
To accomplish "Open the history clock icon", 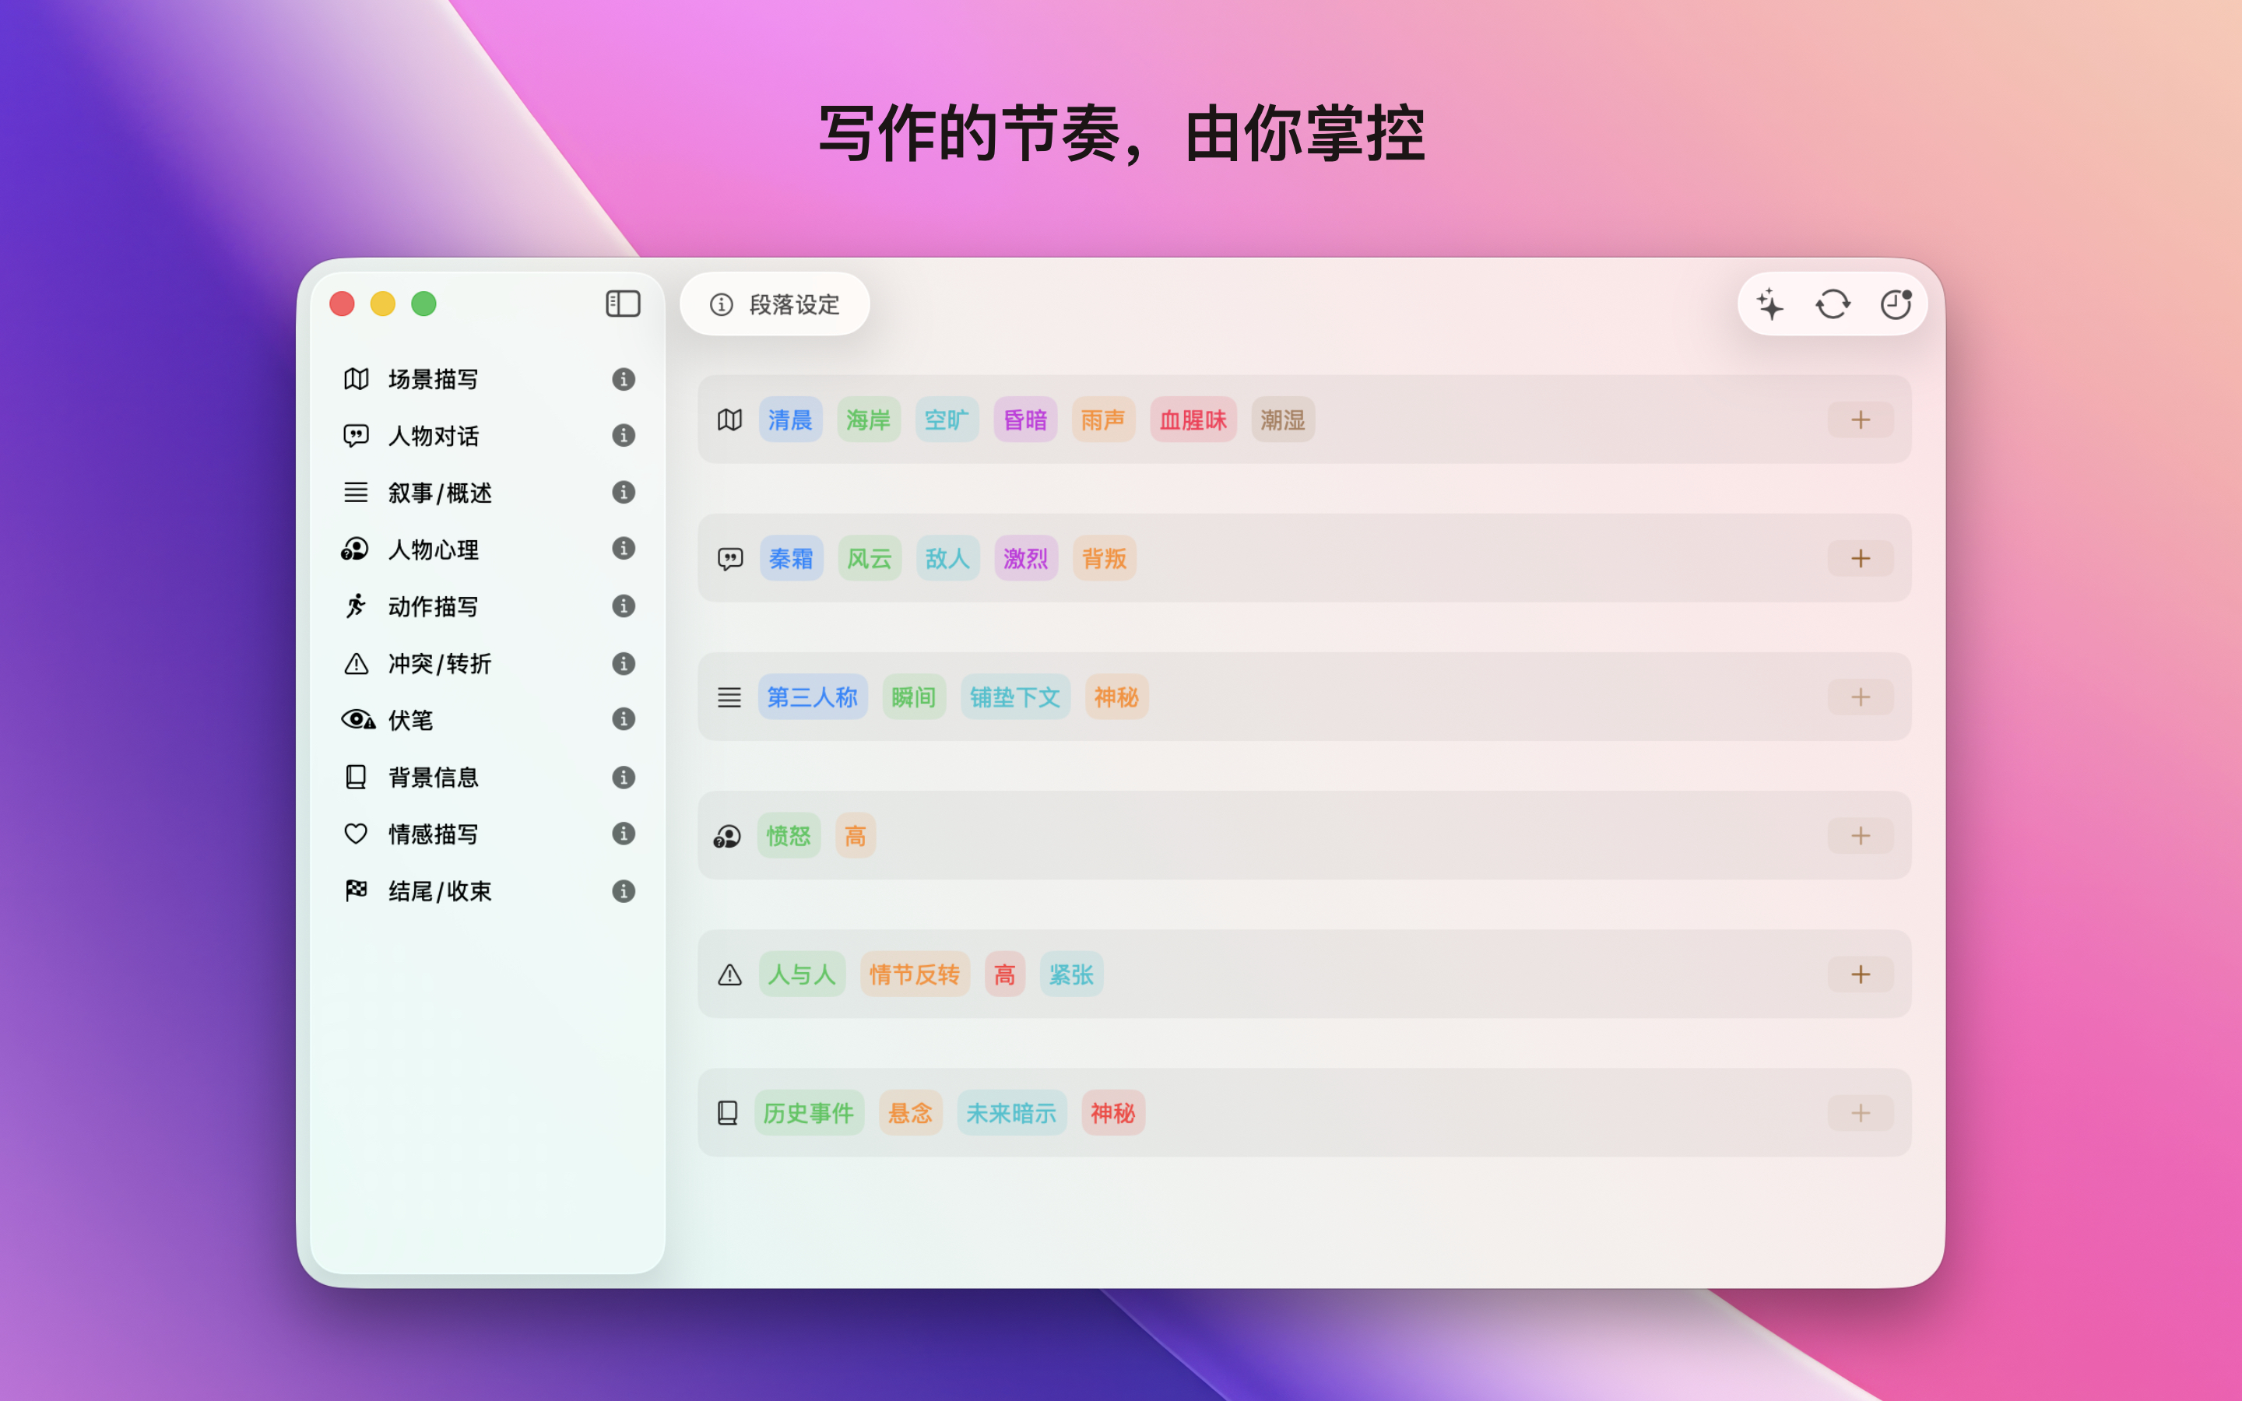I will point(1896,304).
